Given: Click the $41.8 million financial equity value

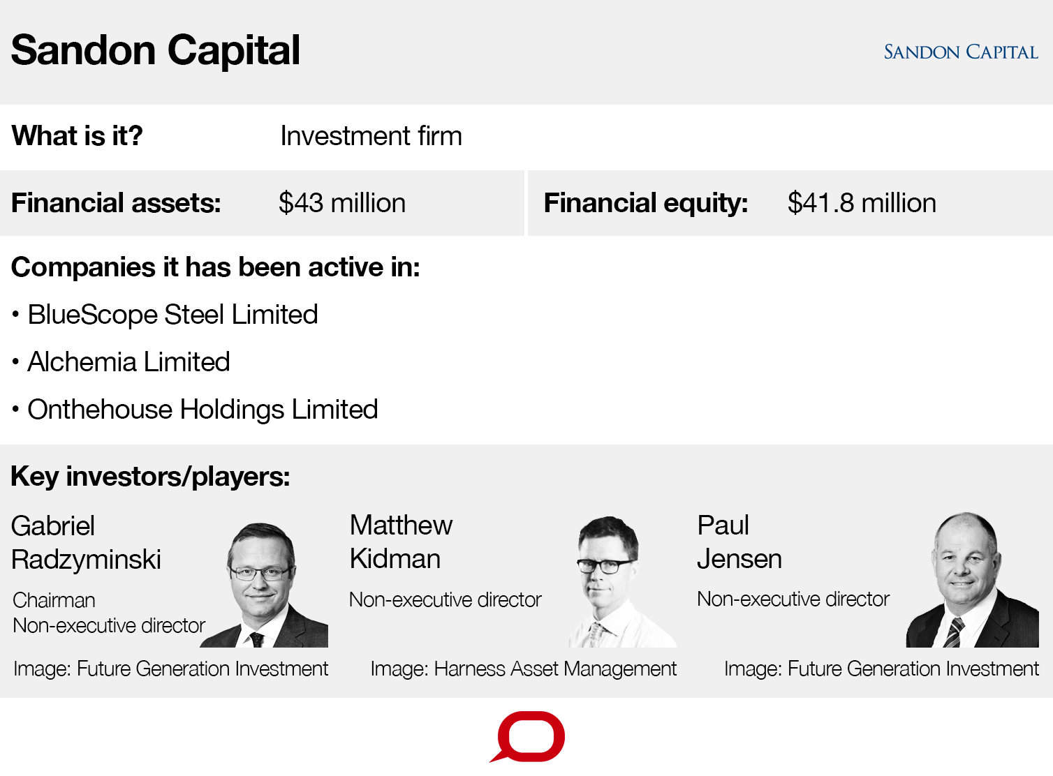Looking at the screenshot, I should coord(861,203).
